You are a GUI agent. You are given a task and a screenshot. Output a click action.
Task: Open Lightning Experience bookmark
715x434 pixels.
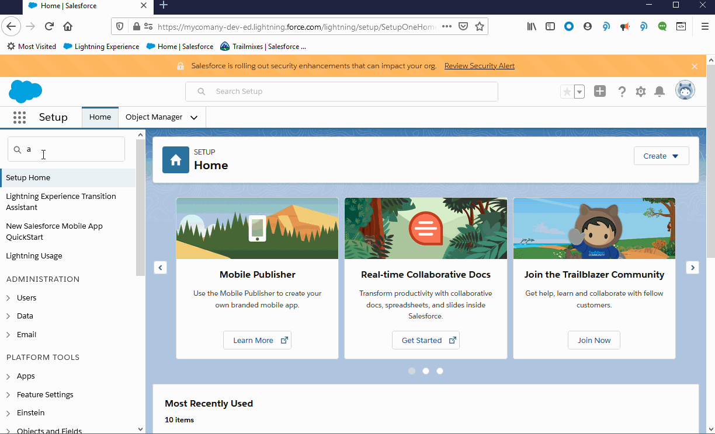[102, 47]
